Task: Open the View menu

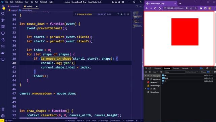Action: point(26,2)
